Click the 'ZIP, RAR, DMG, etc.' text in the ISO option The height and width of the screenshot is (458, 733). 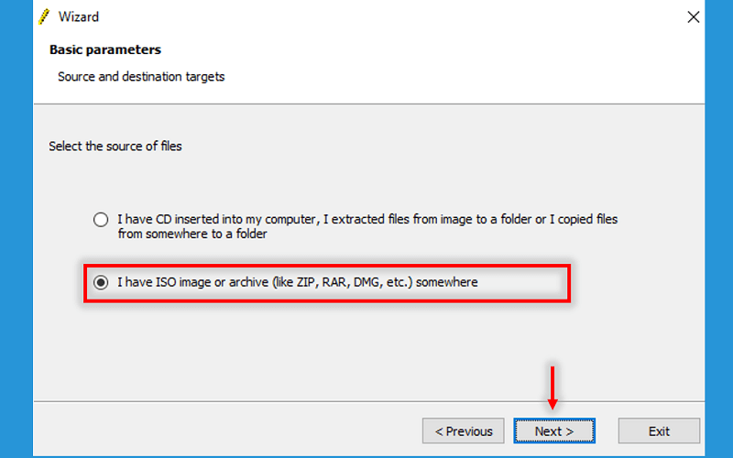(355, 282)
